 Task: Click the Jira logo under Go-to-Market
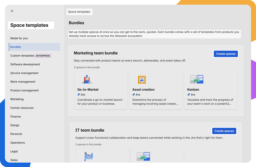pyautogui.click(x=78, y=95)
